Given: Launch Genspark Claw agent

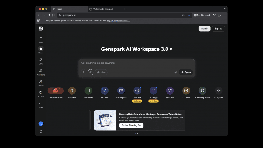Looking at the screenshot, I should 56,93.
